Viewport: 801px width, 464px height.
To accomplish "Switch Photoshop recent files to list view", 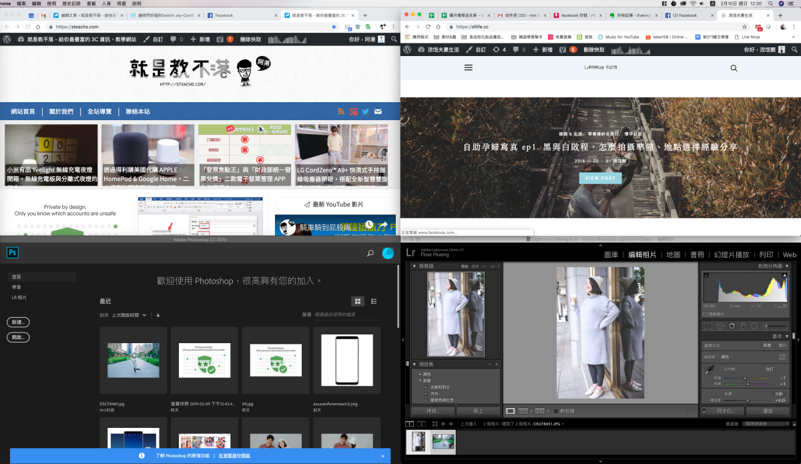I will click(x=374, y=302).
